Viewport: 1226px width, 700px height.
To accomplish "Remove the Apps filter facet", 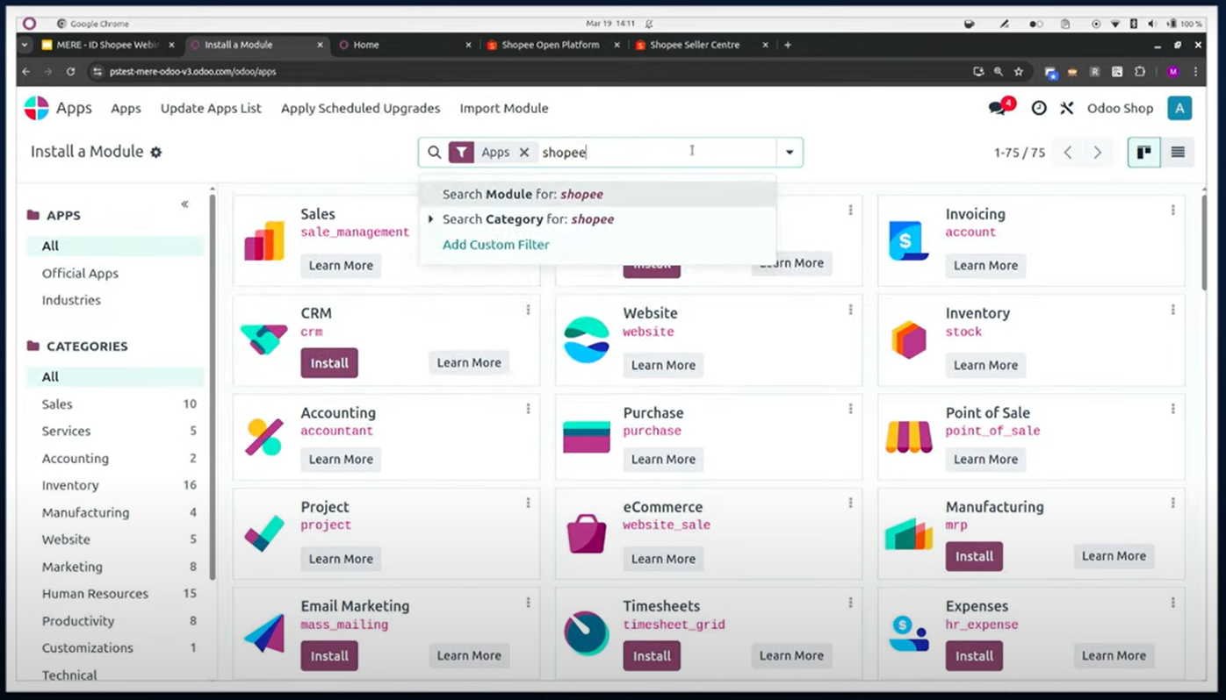I will tap(524, 152).
